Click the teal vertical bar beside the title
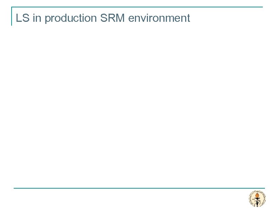 12,16
